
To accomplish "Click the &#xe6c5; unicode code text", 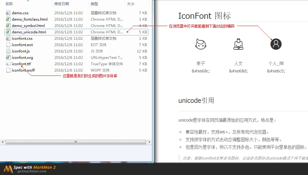I will [x=276, y=71].
